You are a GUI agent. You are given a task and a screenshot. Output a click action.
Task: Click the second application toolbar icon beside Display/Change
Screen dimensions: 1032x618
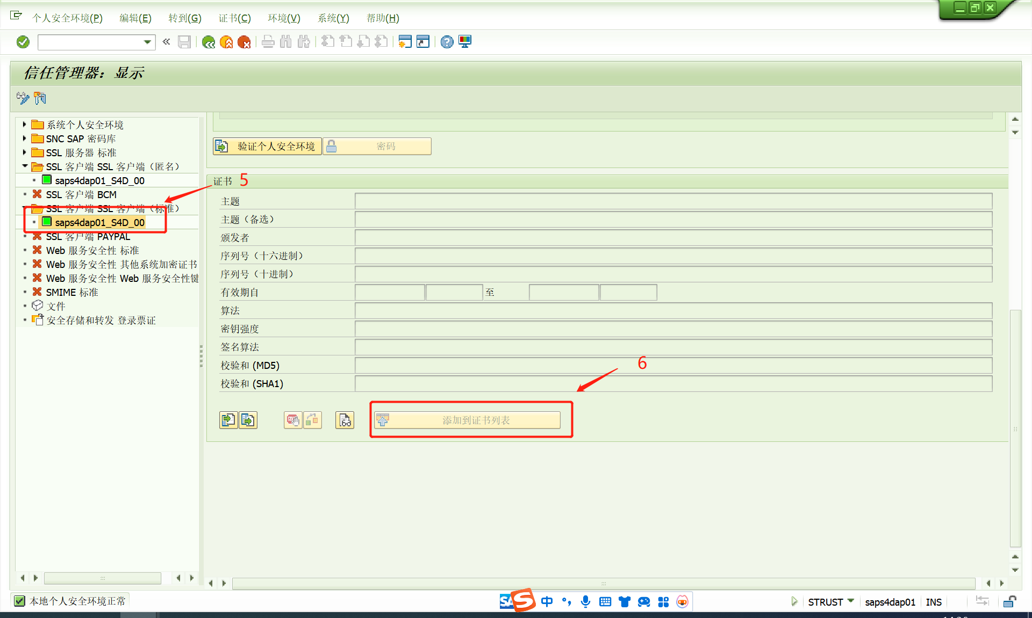[x=40, y=98]
